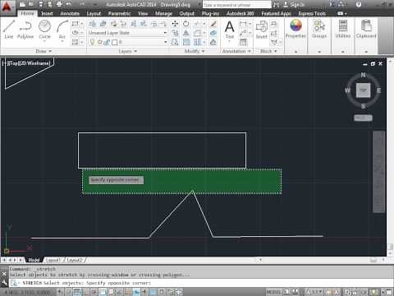Image resolution: width=394 pixels, height=296 pixels.
Task: Switch to the View ribbon tab
Action: tap(143, 13)
